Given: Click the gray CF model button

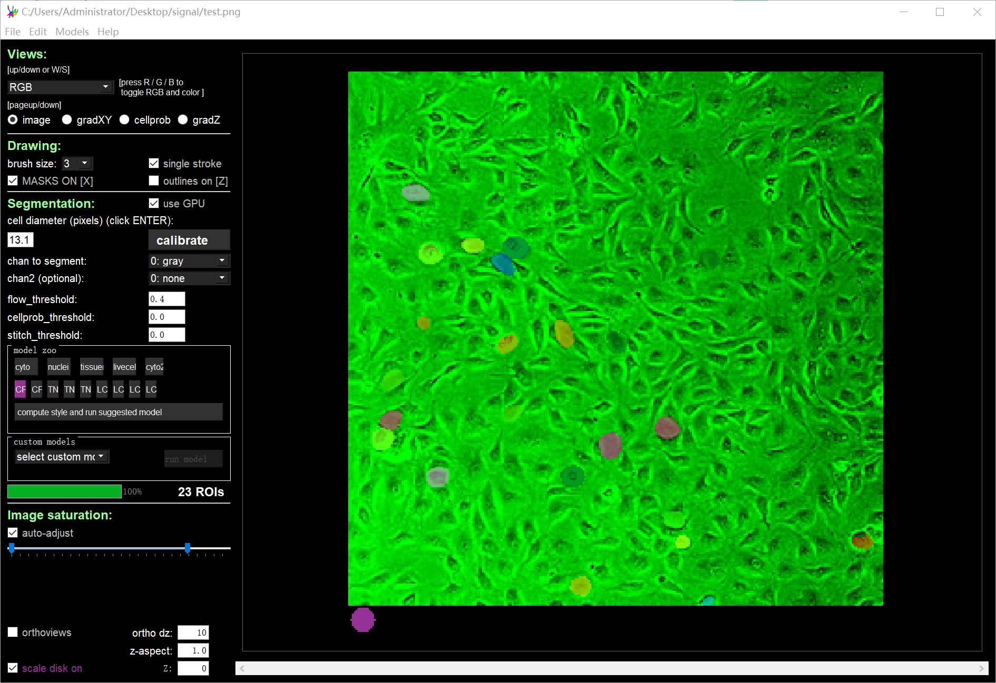Looking at the screenshot, I should [x=37, y=389].
